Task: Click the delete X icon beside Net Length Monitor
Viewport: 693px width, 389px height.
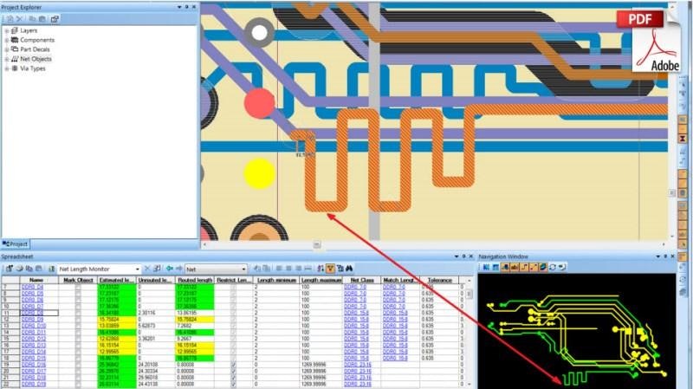Action: pyautogui.click(x=147, y=269)
